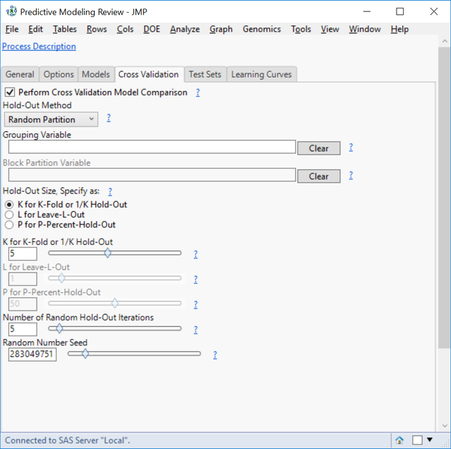The width and height of the screenshot is (451, 449).
Task: Open help icon for K-Fold slider
Action: [196, 254]
